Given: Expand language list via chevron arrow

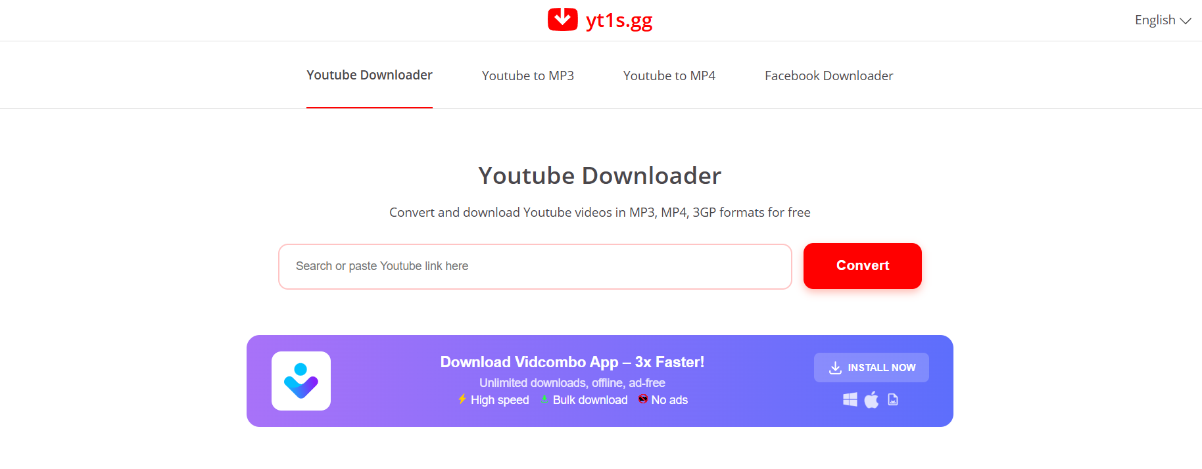Looking at the screenshot, I should tap(1186, 21).
